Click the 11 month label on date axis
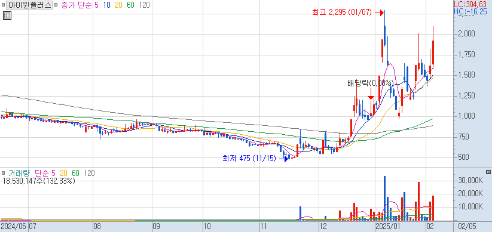This screenshot has width=492, height=232. (x=264, y=227)
